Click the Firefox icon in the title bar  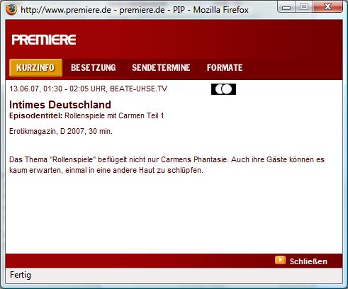(11, 10)
